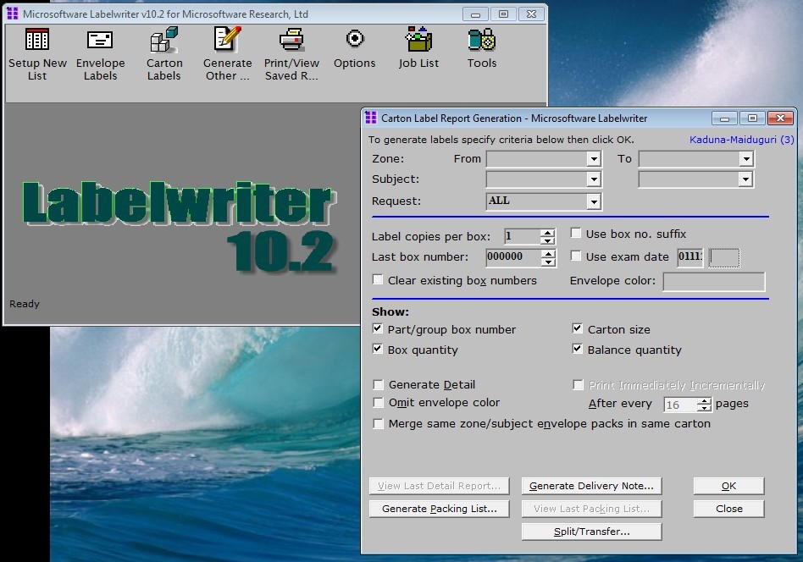Click the Generate Packing List button
The width and height of the screenshot is (803, 562).
click(439, 509)
